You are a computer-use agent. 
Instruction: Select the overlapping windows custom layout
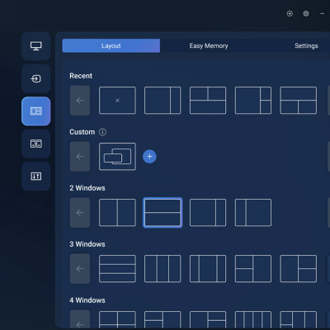(117, 157)
